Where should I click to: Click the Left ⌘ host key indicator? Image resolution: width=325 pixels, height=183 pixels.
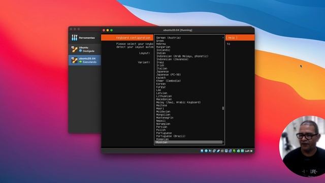click(x=249, y=151)
